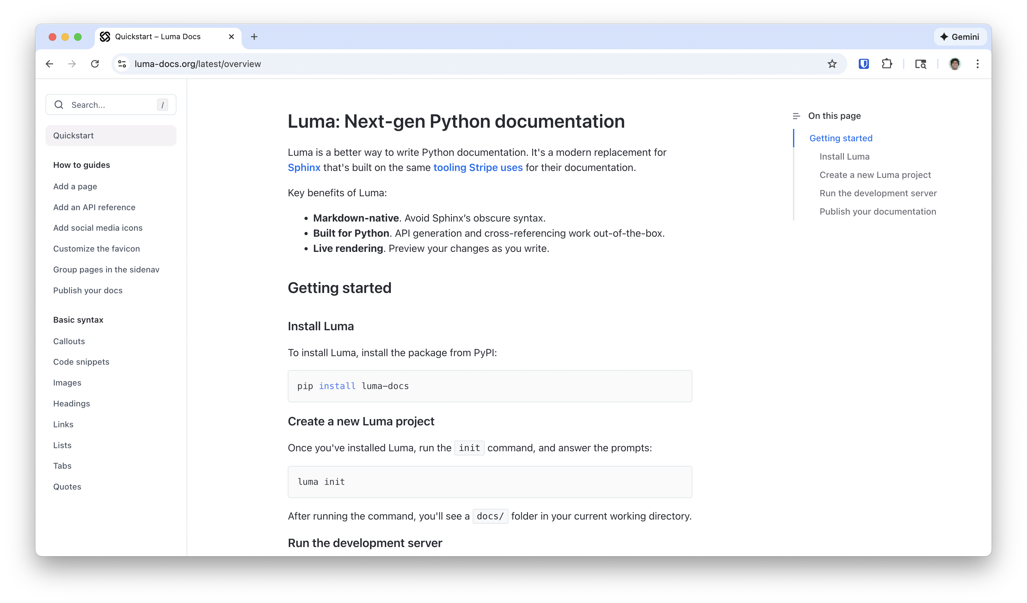Click the browser forward arrow

click(72, 64)
